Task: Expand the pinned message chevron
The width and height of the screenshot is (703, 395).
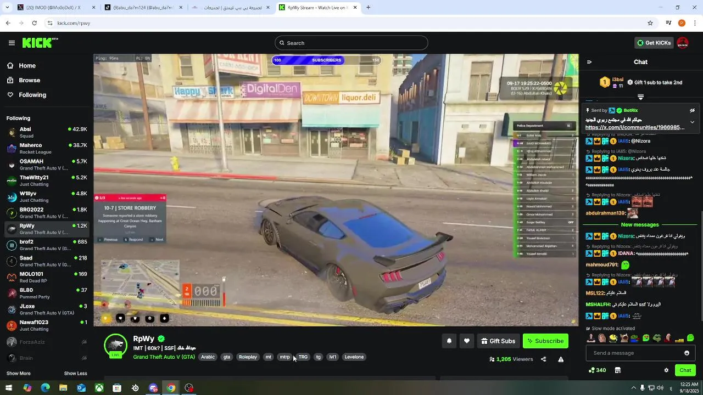Action: pos(692,122)
